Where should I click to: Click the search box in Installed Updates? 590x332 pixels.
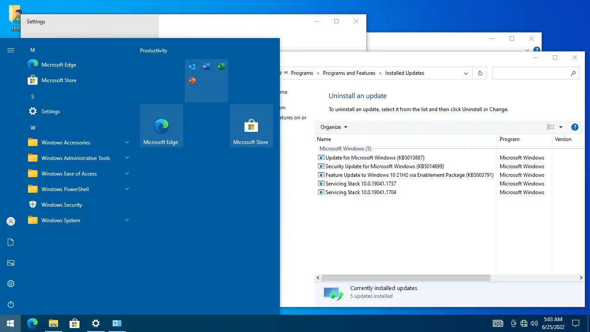tap(536, 73)
